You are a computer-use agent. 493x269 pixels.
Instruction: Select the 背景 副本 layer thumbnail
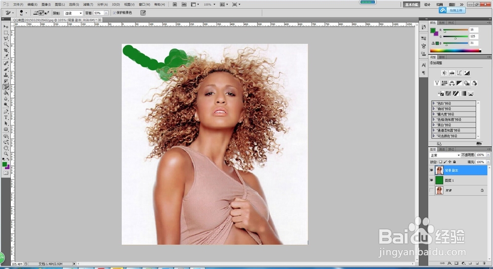[x=439, y=170]
